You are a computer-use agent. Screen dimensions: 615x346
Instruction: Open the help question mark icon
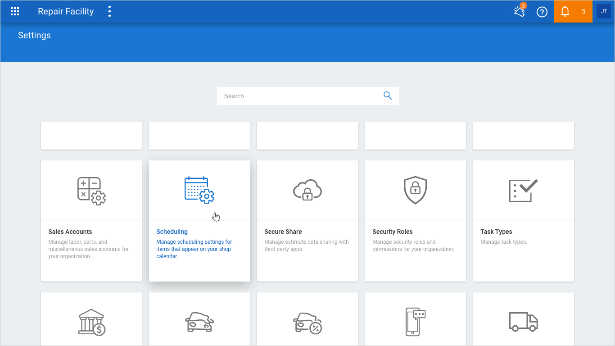click(542, 12)
